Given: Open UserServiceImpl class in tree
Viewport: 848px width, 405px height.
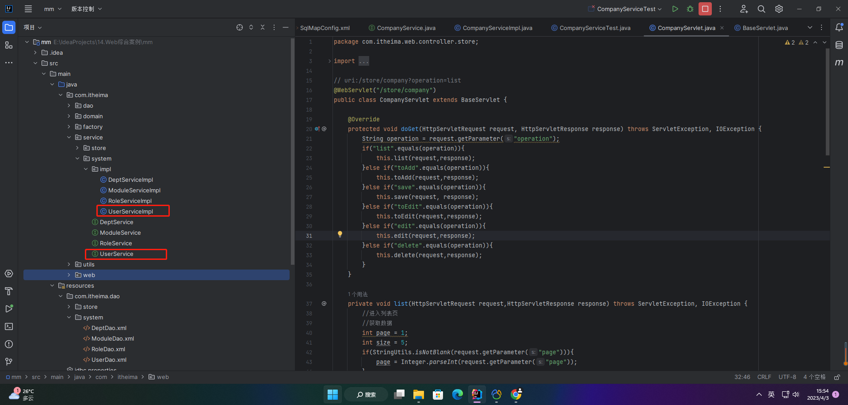Looking at the screenshot, I should pyautogui.click(x=127, y=211).
